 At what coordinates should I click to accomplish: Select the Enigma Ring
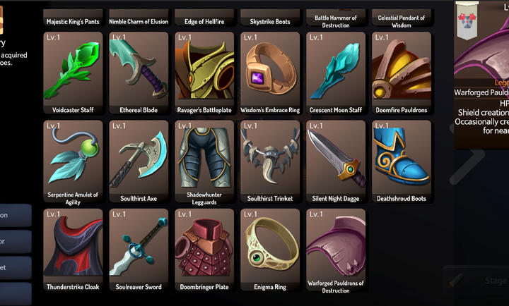(270, 250)
